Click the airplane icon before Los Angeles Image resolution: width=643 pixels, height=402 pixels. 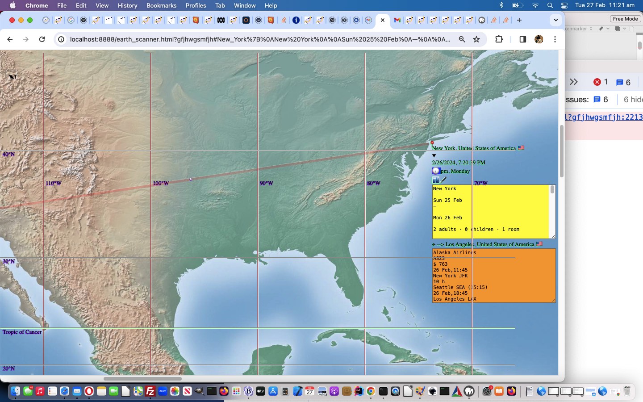(434, 244)
